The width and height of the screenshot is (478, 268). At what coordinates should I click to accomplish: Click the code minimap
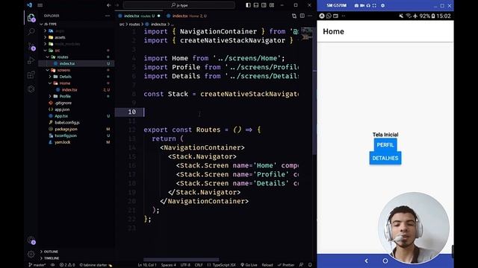pos(307,34)
